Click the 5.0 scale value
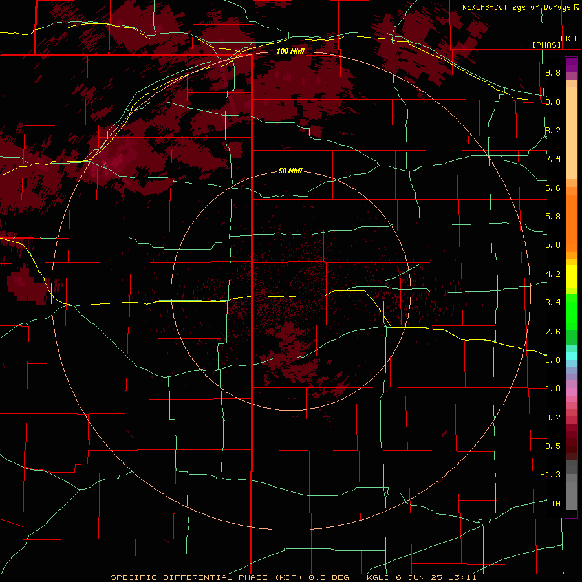Viewport: 582px width, 582px height. tap(553, 245)
